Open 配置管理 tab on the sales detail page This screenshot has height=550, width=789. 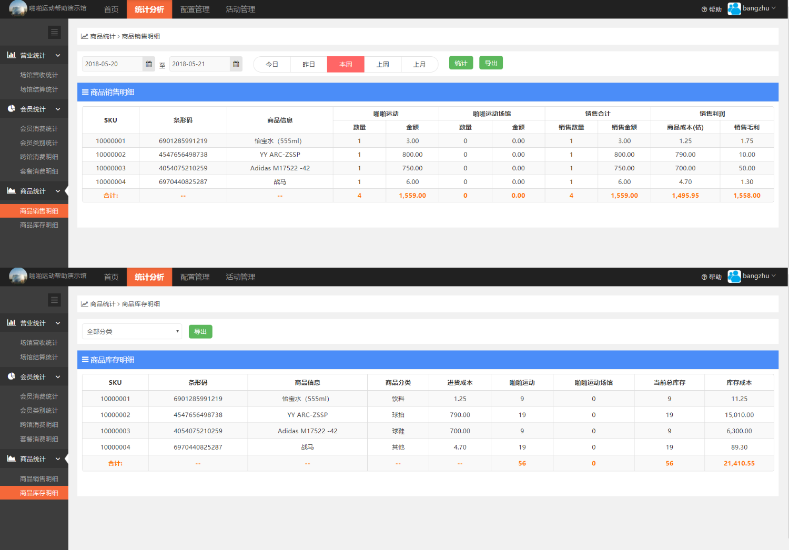click(195, 9)
